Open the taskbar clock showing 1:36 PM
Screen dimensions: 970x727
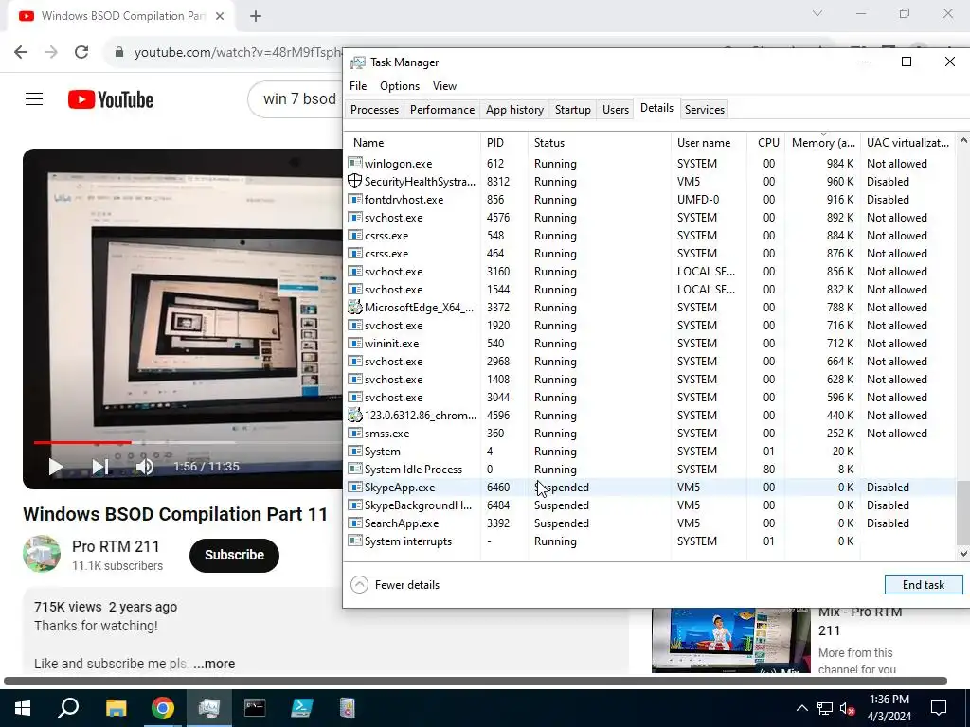889,708
